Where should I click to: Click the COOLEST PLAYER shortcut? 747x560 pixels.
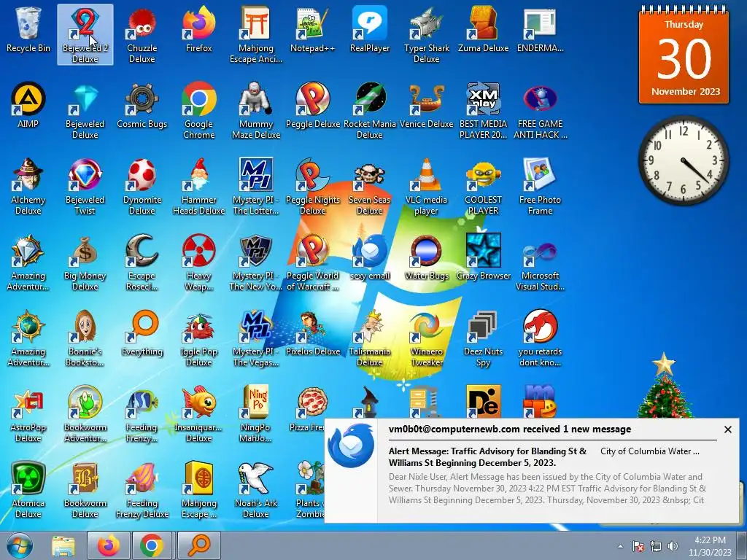[x=483, y=186]
